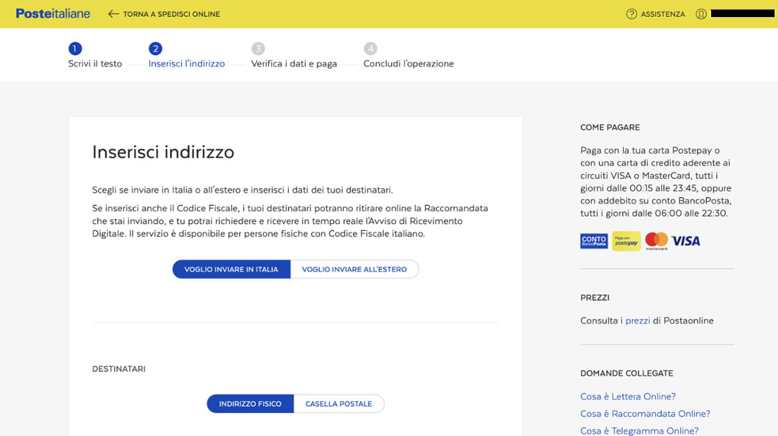Click step 4 circle icon

(370, 48)
